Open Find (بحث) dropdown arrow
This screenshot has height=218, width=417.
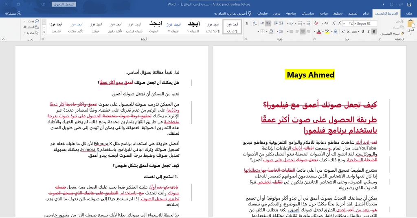click(25, 21)
